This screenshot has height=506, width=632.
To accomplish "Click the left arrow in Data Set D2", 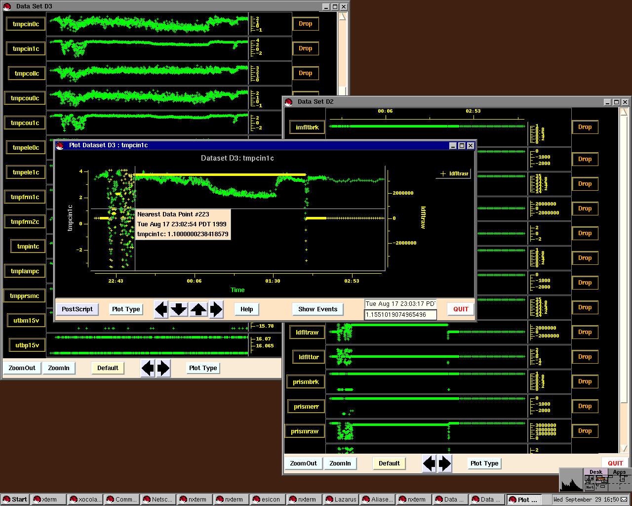I will click(x=429, y=464).
